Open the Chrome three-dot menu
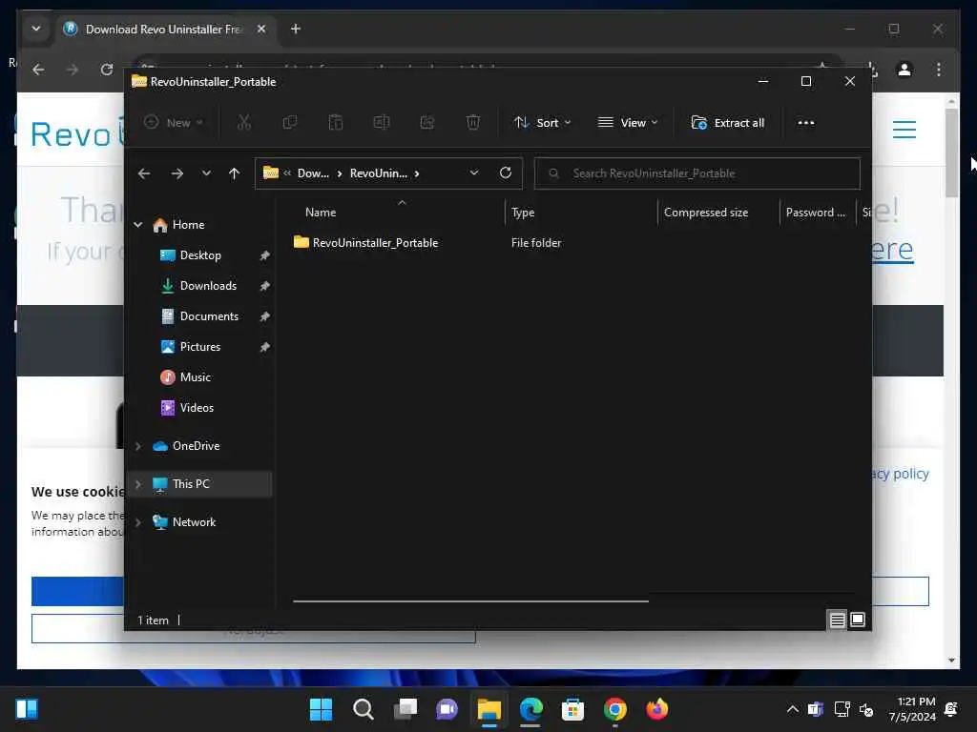Screen dimensions: 977x732 coord(939,70)
